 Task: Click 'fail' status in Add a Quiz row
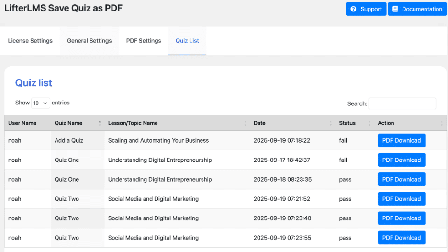[343, 140]
